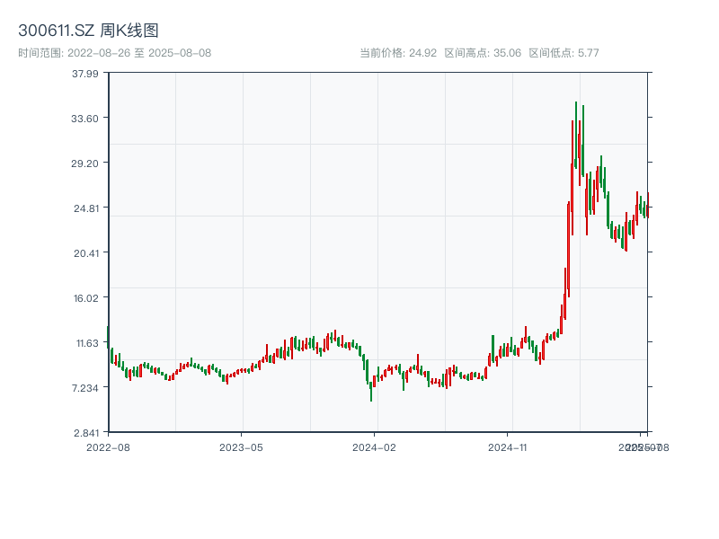Select the 29.20 y-axis tick label

(x=86, y=163)
